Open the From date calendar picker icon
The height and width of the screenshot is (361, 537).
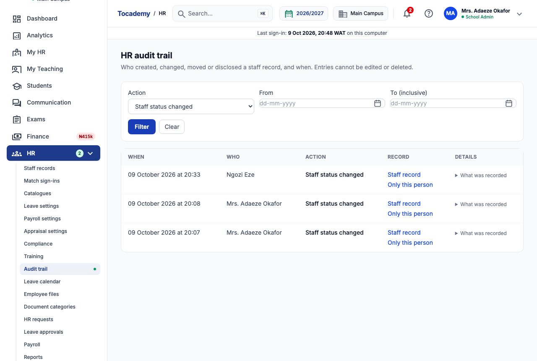click(x=378, y=103)
